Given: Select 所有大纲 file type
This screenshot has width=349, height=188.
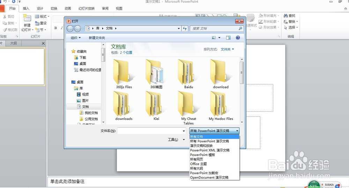Looking at the screenshot, I should point(214,168).
